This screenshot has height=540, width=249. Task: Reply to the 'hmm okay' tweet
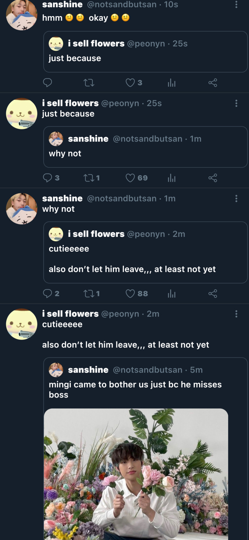click(47, 83)
